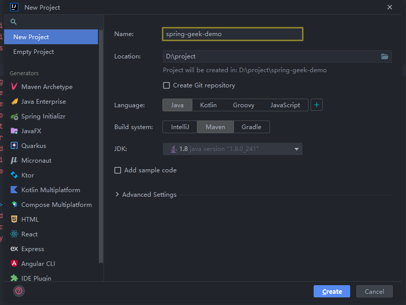Expand the Advanced Settings section

118,195
